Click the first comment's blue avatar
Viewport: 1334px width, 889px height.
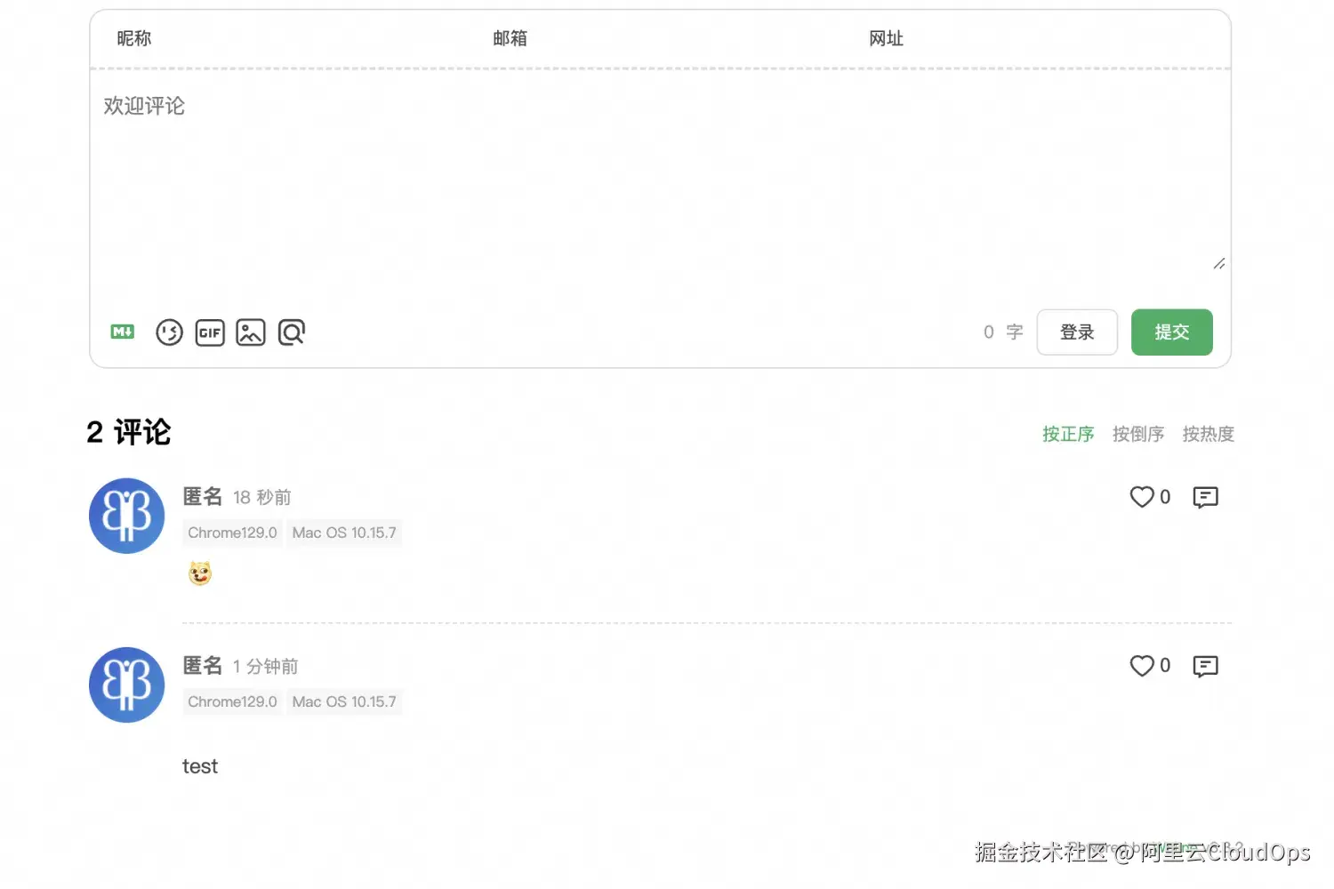127,516
